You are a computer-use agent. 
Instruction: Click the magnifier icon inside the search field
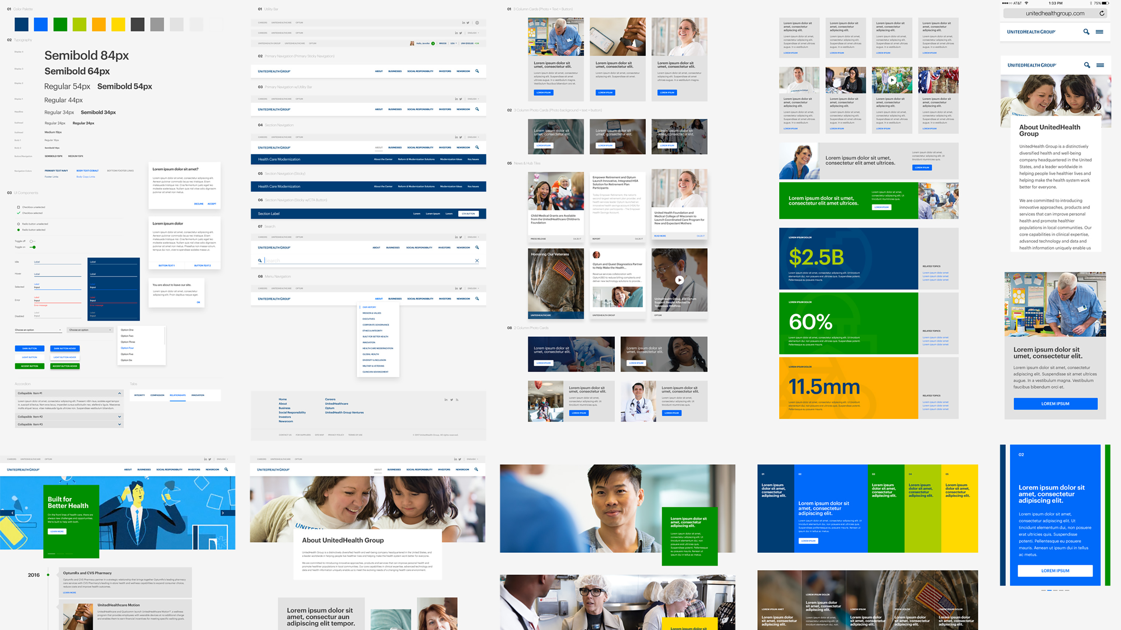point(260,261)
